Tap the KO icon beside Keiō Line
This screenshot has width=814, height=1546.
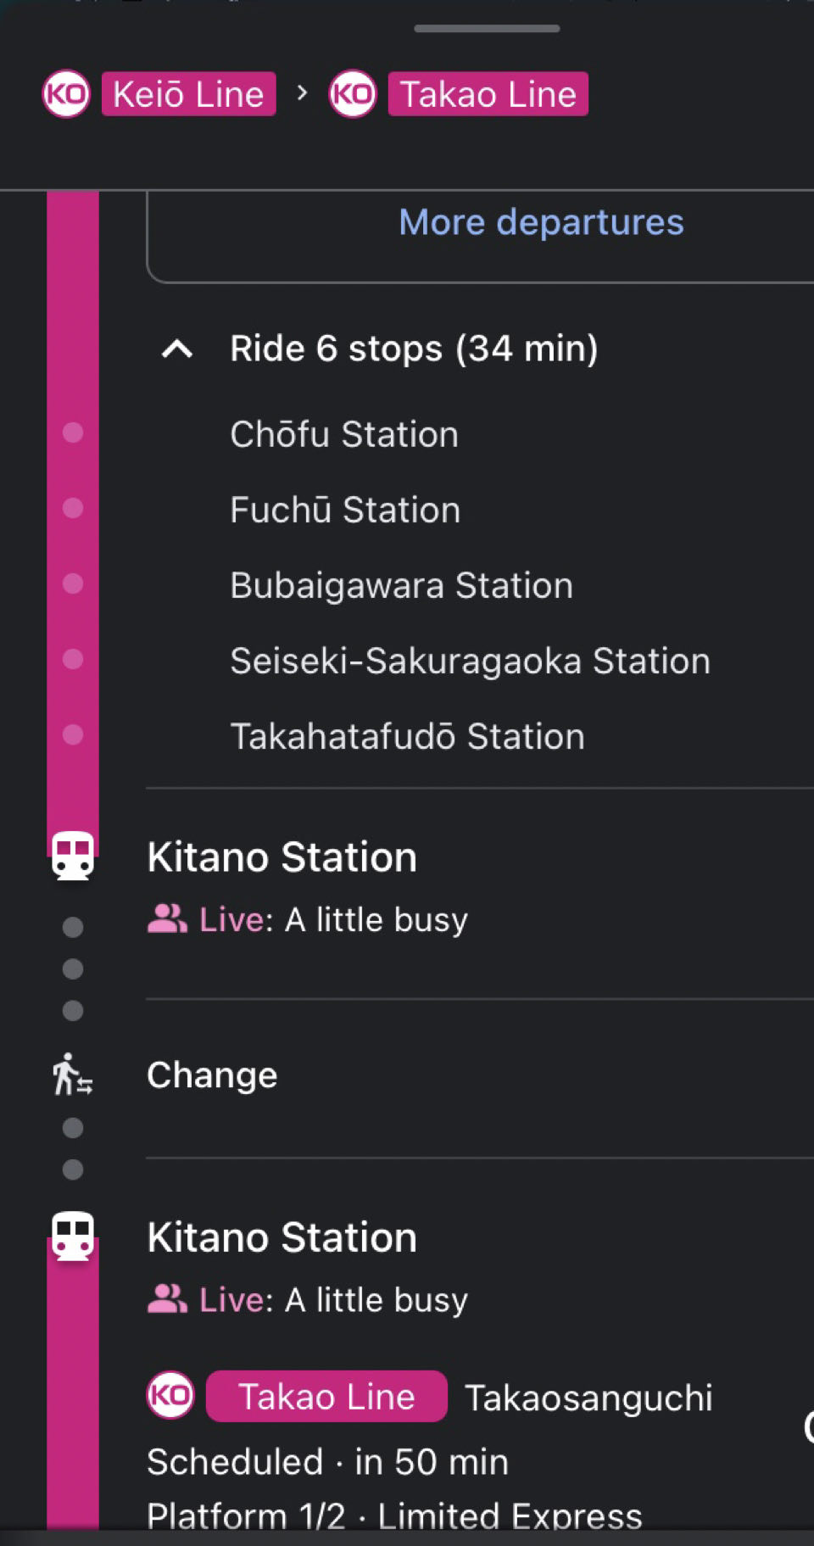pyautogui.click(x=66, y=94)
